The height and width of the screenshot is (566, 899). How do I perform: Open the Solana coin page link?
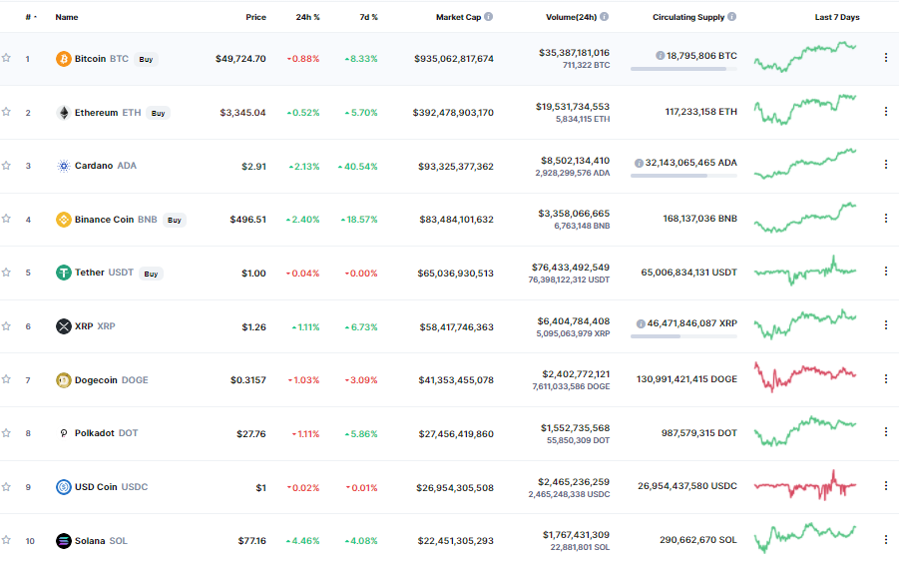101,541
